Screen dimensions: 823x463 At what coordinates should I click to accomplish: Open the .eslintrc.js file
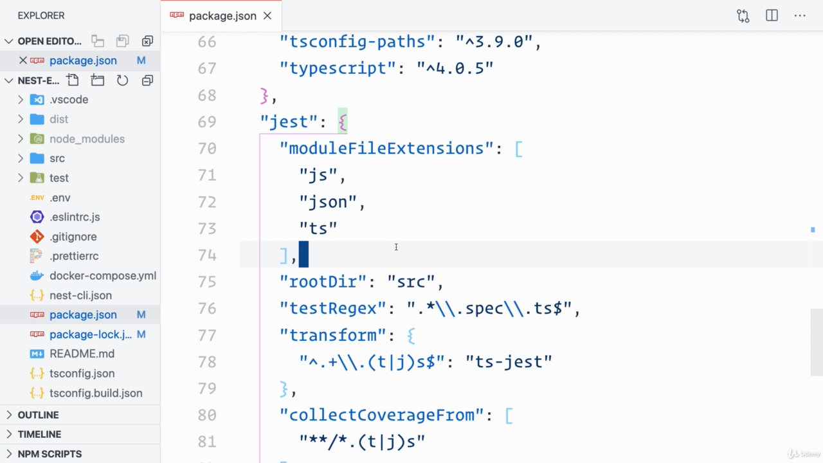click(x=75, y=217)
